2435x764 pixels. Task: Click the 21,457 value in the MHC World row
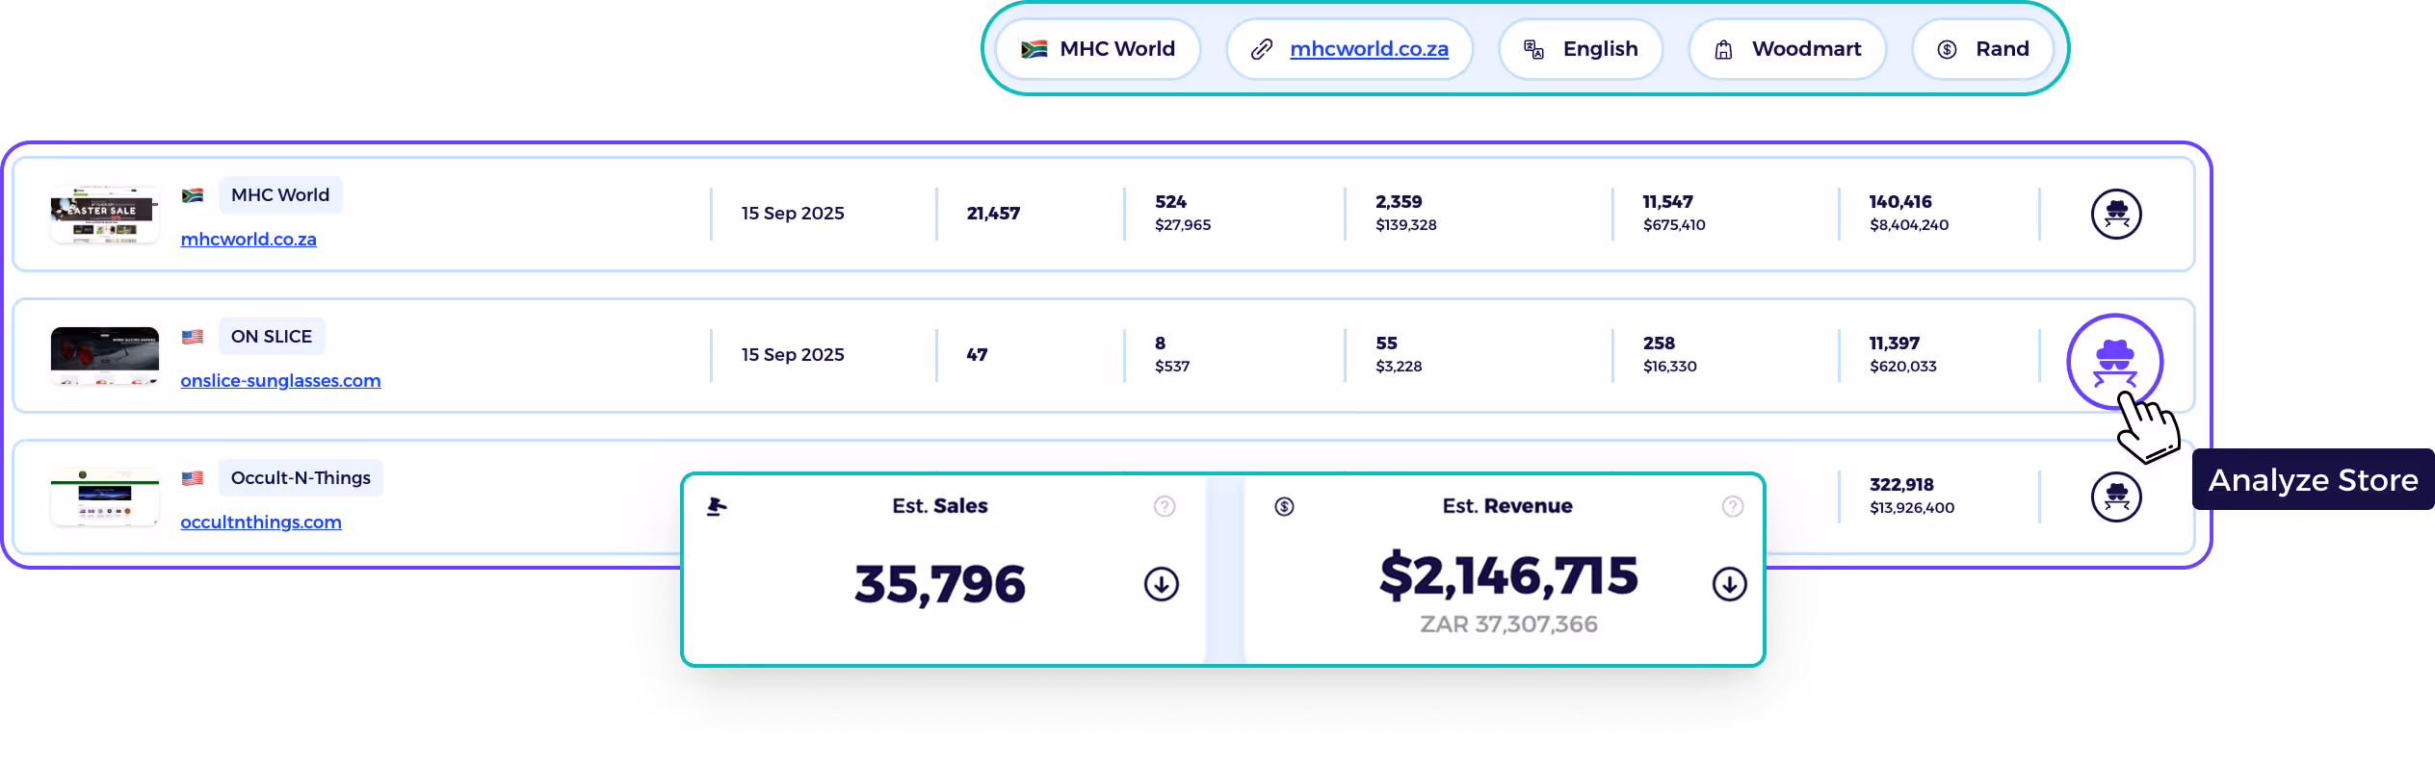[x=993, y=214]
